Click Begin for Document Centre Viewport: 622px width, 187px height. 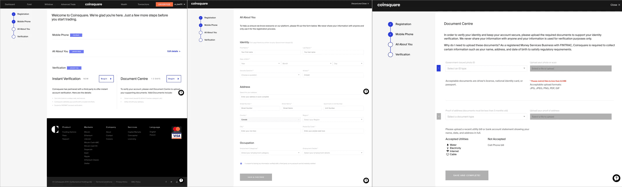174,79
